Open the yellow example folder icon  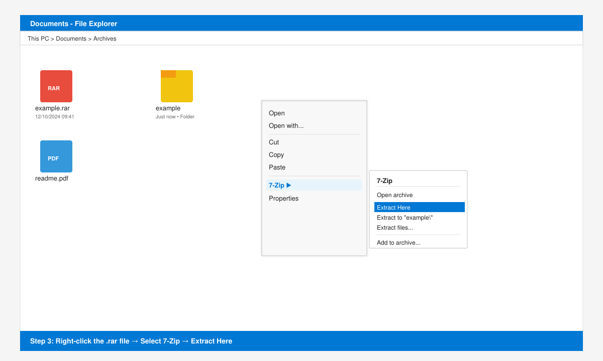[x=177, y=86]
